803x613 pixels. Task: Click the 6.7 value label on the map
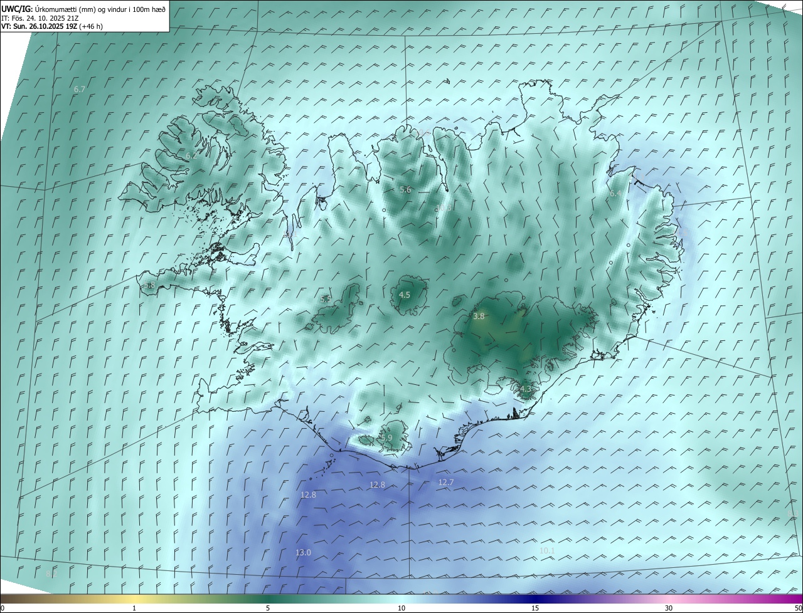(x=80, y=90)
